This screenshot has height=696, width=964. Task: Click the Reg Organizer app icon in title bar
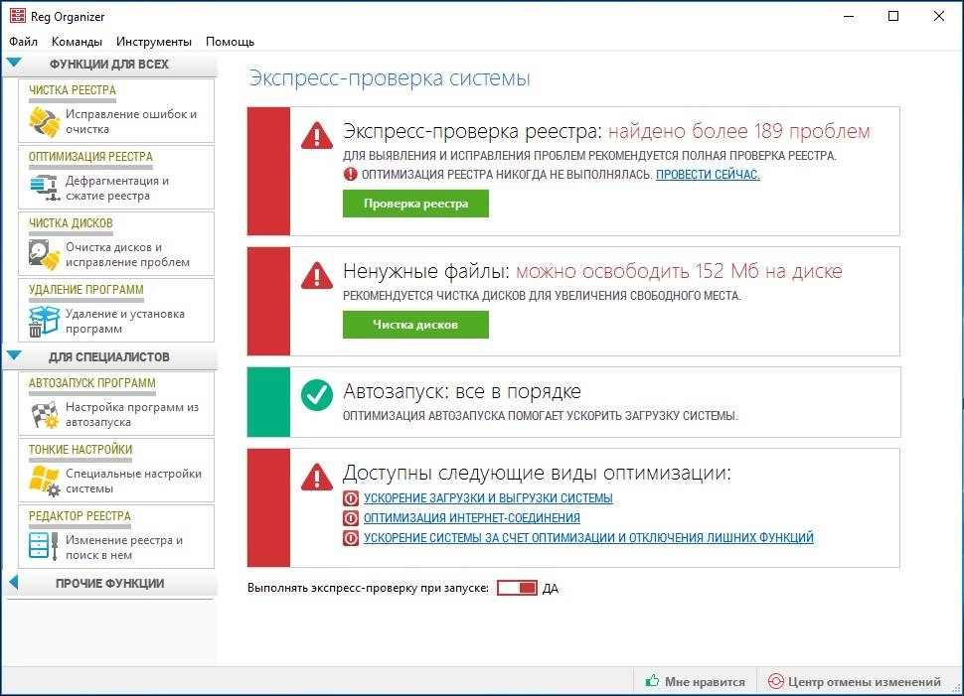(x=18, y=15)
